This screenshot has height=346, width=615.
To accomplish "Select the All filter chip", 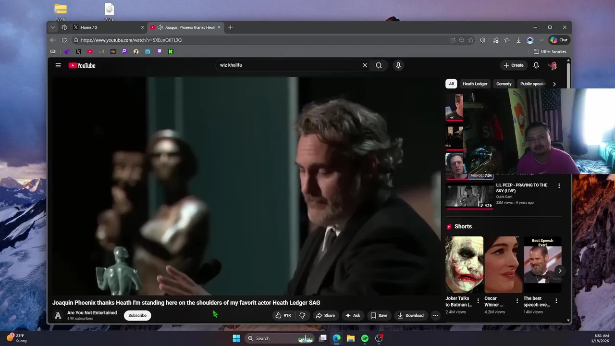I will point(451,84).
